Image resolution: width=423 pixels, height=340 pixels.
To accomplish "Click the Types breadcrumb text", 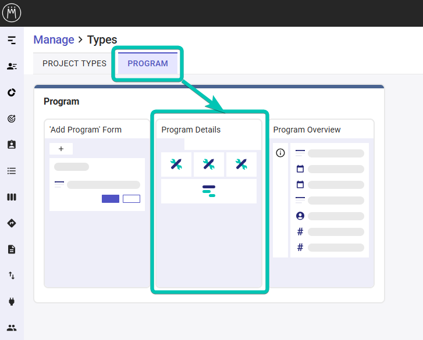I will pos(102,40).
